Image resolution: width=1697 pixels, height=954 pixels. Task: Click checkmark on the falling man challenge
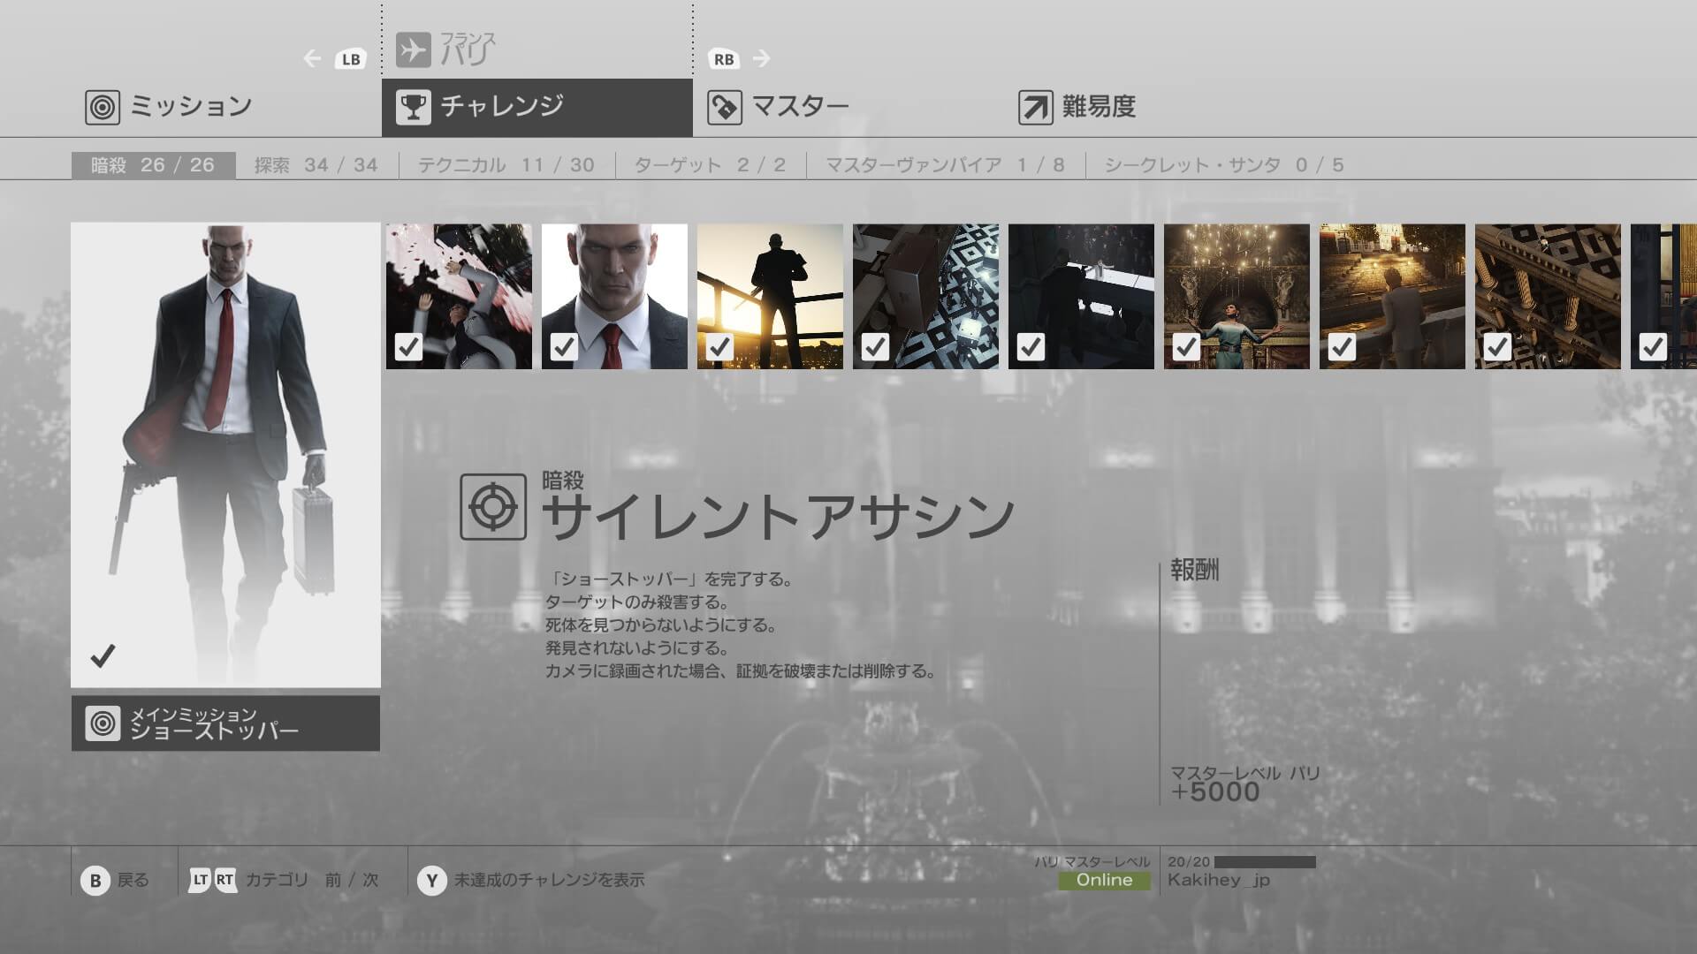[408, 347]
